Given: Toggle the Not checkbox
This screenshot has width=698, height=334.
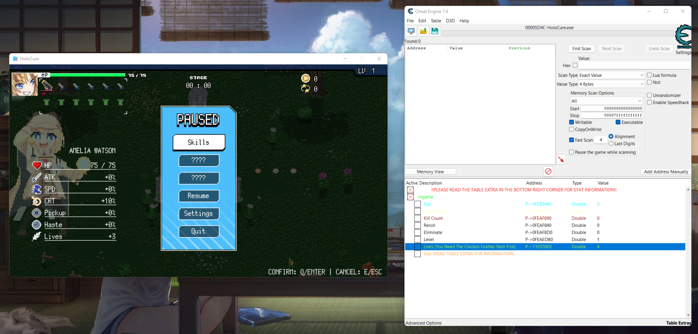Looking at the screenshot, I should tap(650, 82).
